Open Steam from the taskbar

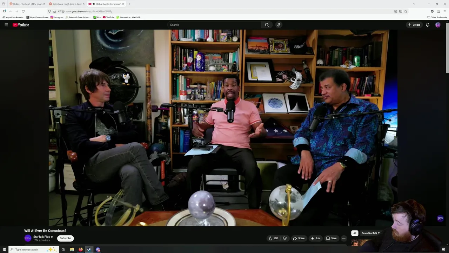click(89, 249)
